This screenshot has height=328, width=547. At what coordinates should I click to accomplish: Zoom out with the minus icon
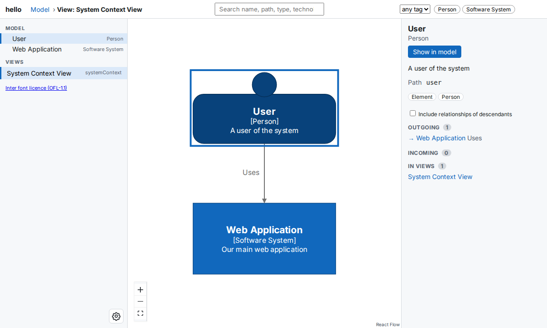point(140,302)
